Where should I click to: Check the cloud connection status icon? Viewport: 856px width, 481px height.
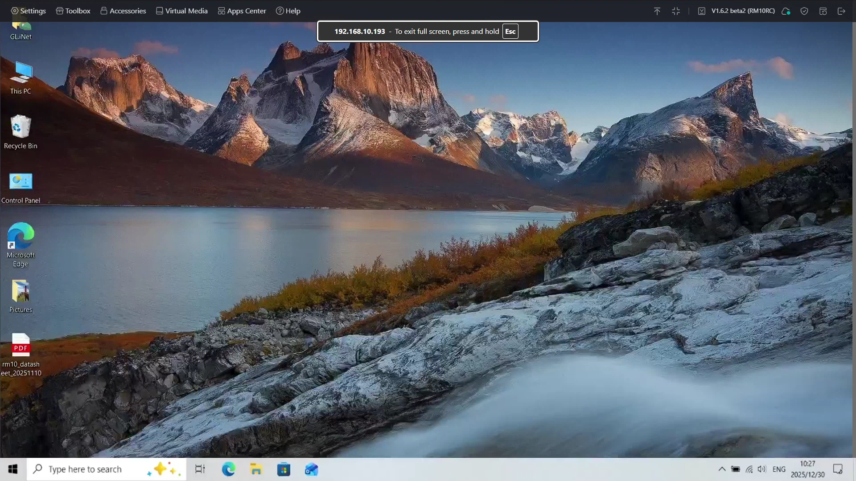(786, 11)
